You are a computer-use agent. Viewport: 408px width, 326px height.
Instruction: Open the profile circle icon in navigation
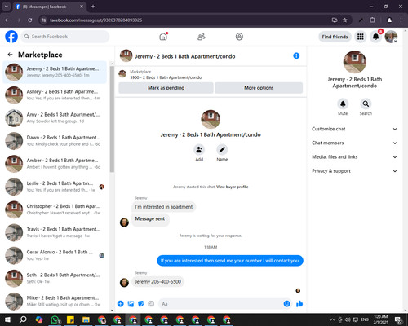click(239, 37)
